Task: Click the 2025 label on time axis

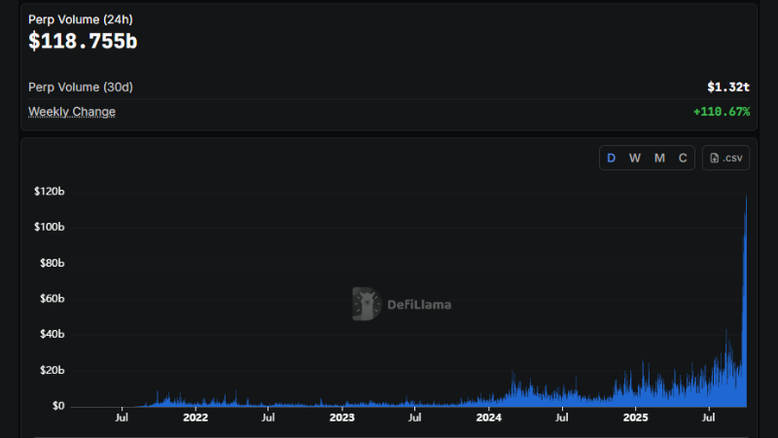Action: click(x=635, y=418)
